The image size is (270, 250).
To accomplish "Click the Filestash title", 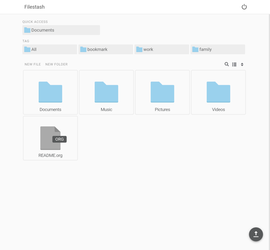I will point(34,7).
